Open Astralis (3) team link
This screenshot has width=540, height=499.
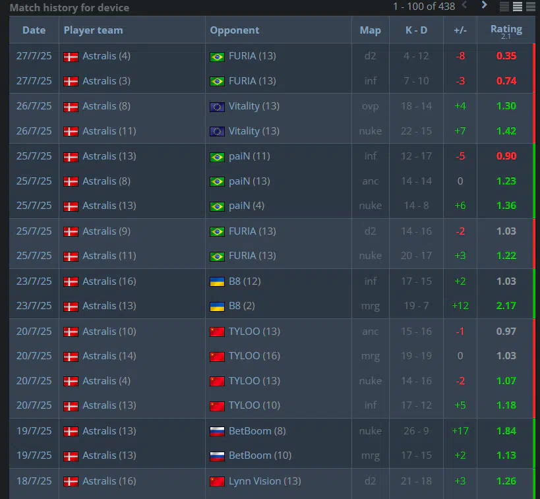(x=106, y=81)
